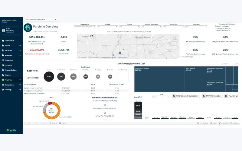The width and height of the screenshot is (242, 151).
Task: Click the Share icon in bottom toolbar
Action: tap(211, 123)
